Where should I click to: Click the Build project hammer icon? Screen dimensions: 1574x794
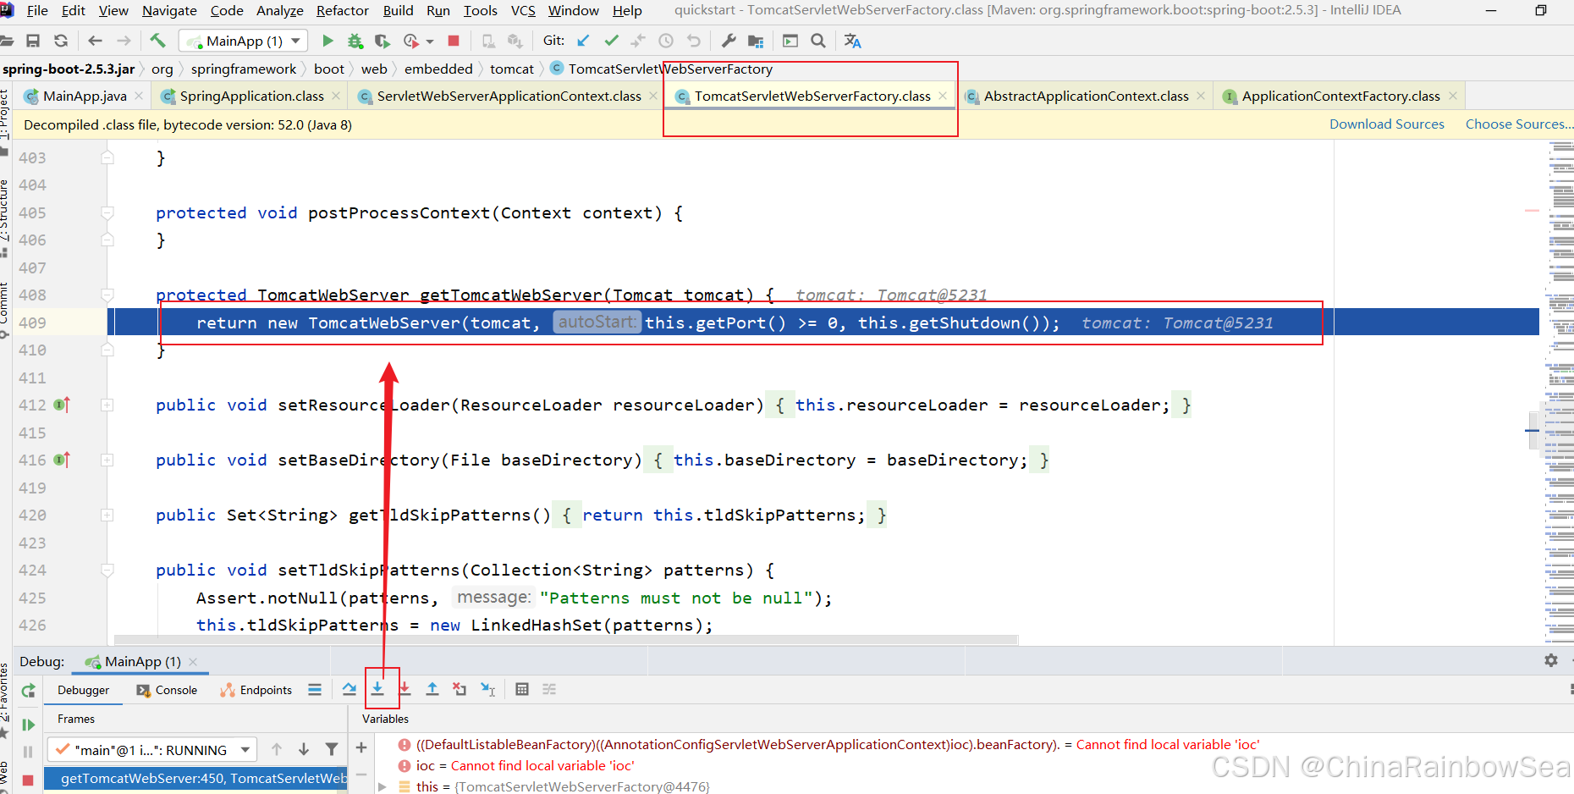pyautogui.click(x=157, y=41)
